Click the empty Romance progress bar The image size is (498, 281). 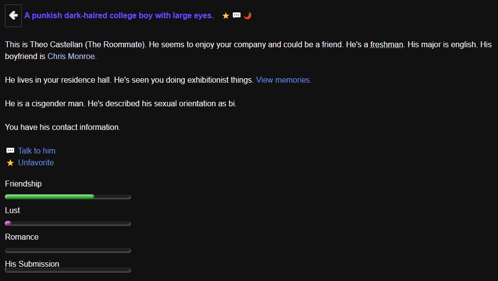(x=68, y=250)
